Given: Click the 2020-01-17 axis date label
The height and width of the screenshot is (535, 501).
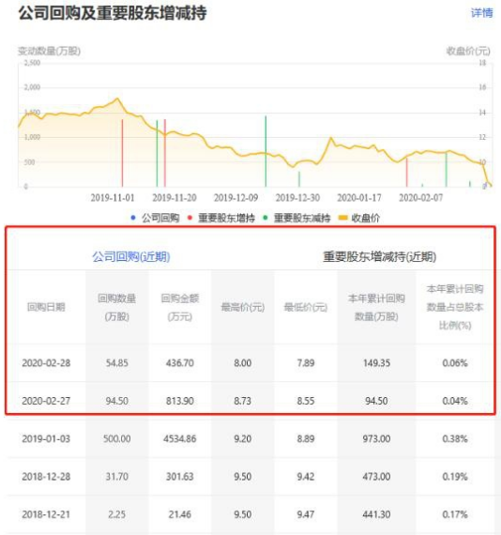Looking at the screenshot, I should [359, 197].
